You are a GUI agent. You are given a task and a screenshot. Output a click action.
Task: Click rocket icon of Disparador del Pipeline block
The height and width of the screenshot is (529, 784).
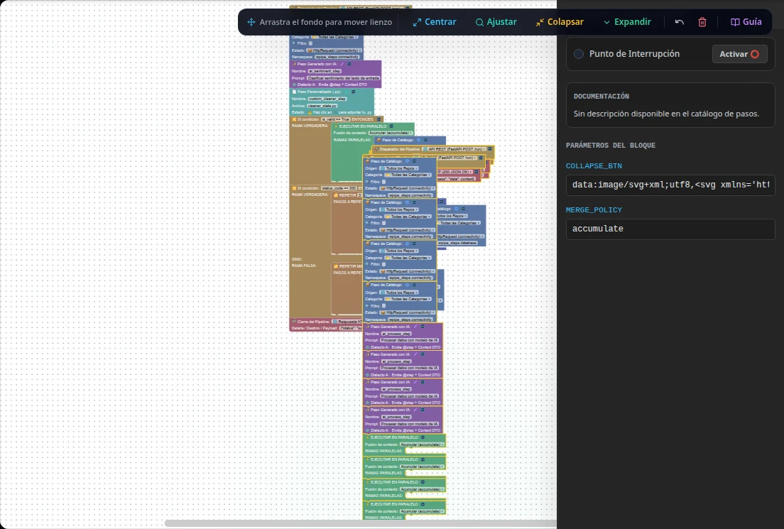pyautogui.click(x=376, y=149)
